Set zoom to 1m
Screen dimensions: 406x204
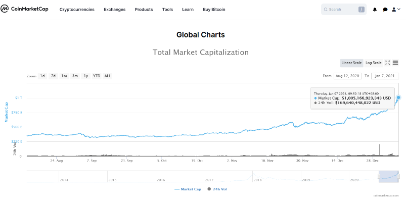pos(64,76)
